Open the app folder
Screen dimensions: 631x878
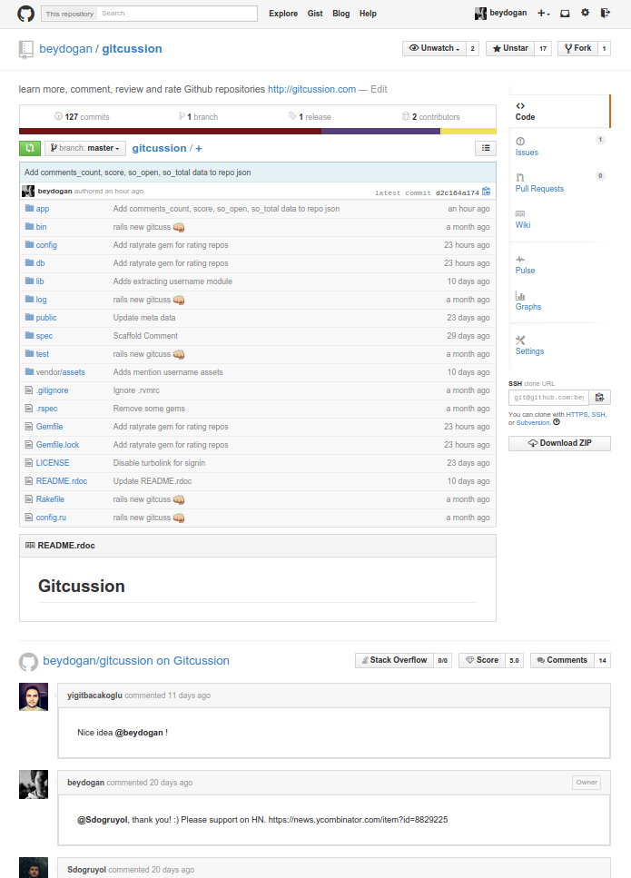(43, 209)
